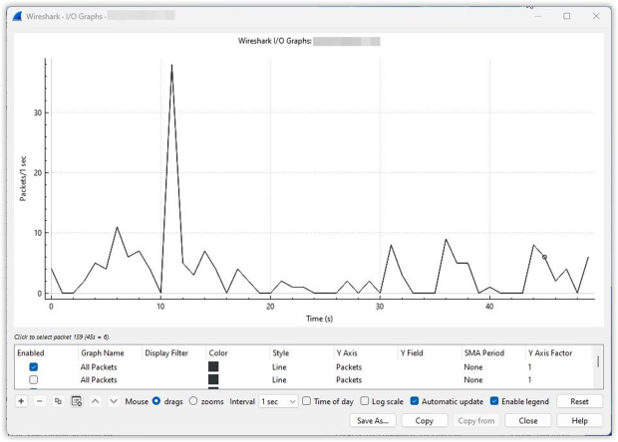Screen dimensions: 618x442
Task: Click second row's Packets Y Axis cell
Action: pyautogui.click(x=349, y=380)
